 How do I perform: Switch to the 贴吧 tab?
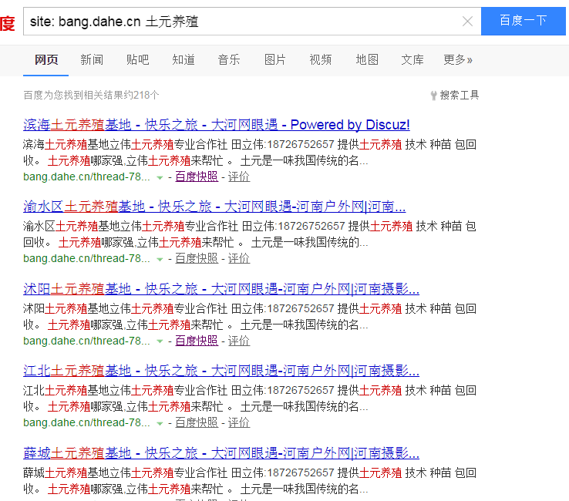pos(137,59)
